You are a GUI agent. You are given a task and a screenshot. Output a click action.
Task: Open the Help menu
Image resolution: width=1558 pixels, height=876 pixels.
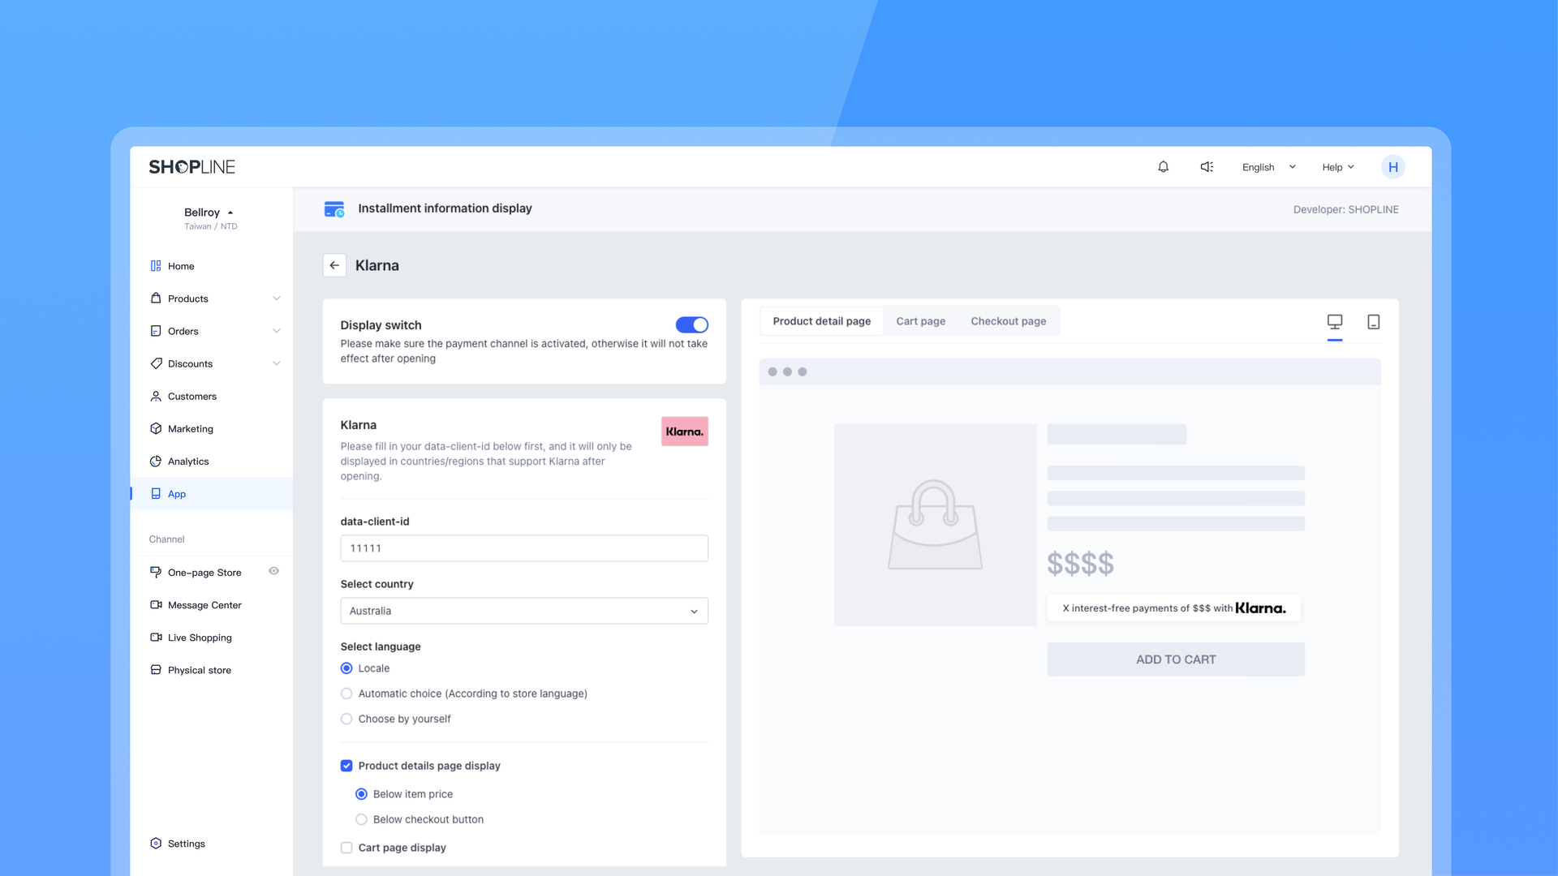pos(1337,167)
